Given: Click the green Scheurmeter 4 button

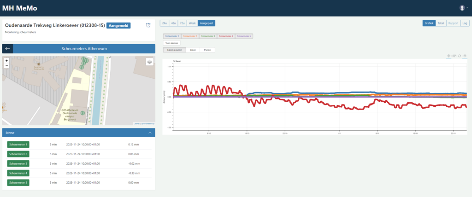Looking at the screenshot, I should 18,173.
